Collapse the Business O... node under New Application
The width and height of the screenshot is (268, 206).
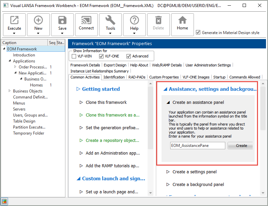(21, 79)
